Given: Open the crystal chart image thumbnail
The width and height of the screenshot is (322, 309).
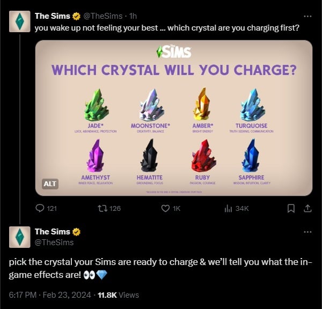Looking at the screenshot, I should [x=173, y=117].
